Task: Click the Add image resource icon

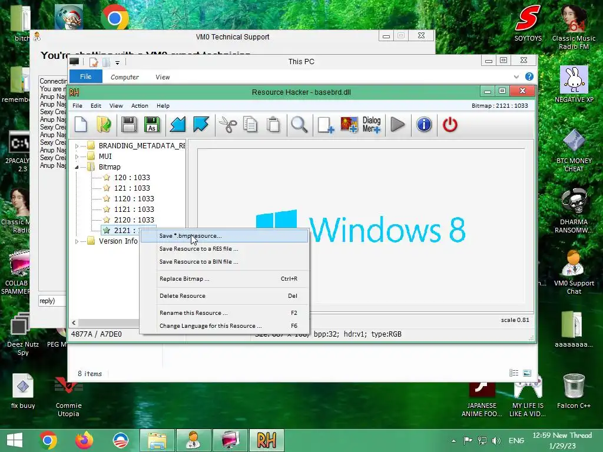Action: (349, 125)
